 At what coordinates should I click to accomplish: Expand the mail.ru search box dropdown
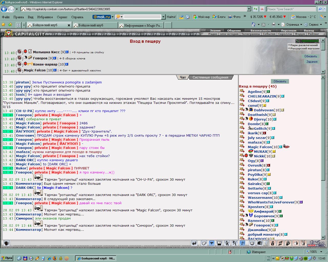163,17
